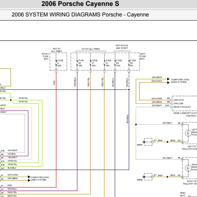Click the vertical "RED/BLU" wire label under Fuse 35
The height and width of the screenshot is (197, 197).
(75, 82)
